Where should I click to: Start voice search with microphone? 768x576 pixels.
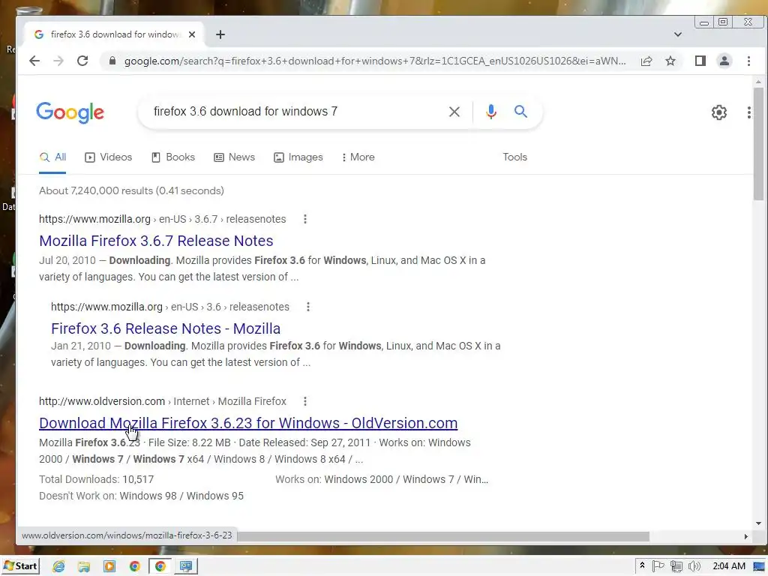(490, 112)
